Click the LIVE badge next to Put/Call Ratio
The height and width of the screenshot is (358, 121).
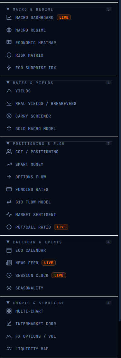coord(61,227)
